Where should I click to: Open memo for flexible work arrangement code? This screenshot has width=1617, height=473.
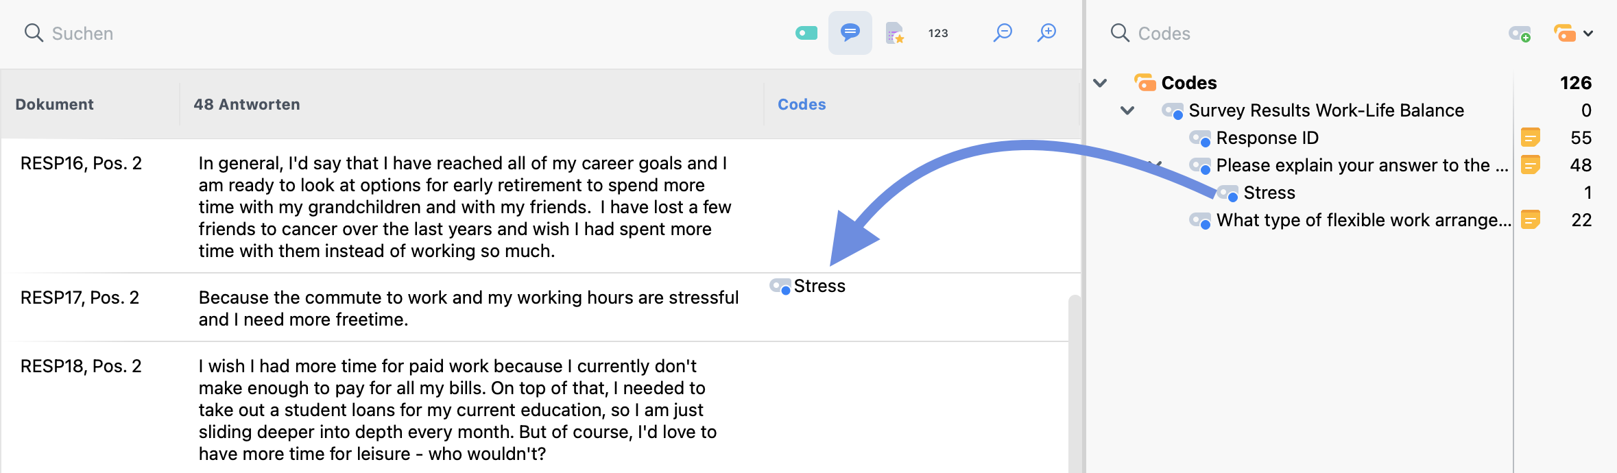(1530, 220)
